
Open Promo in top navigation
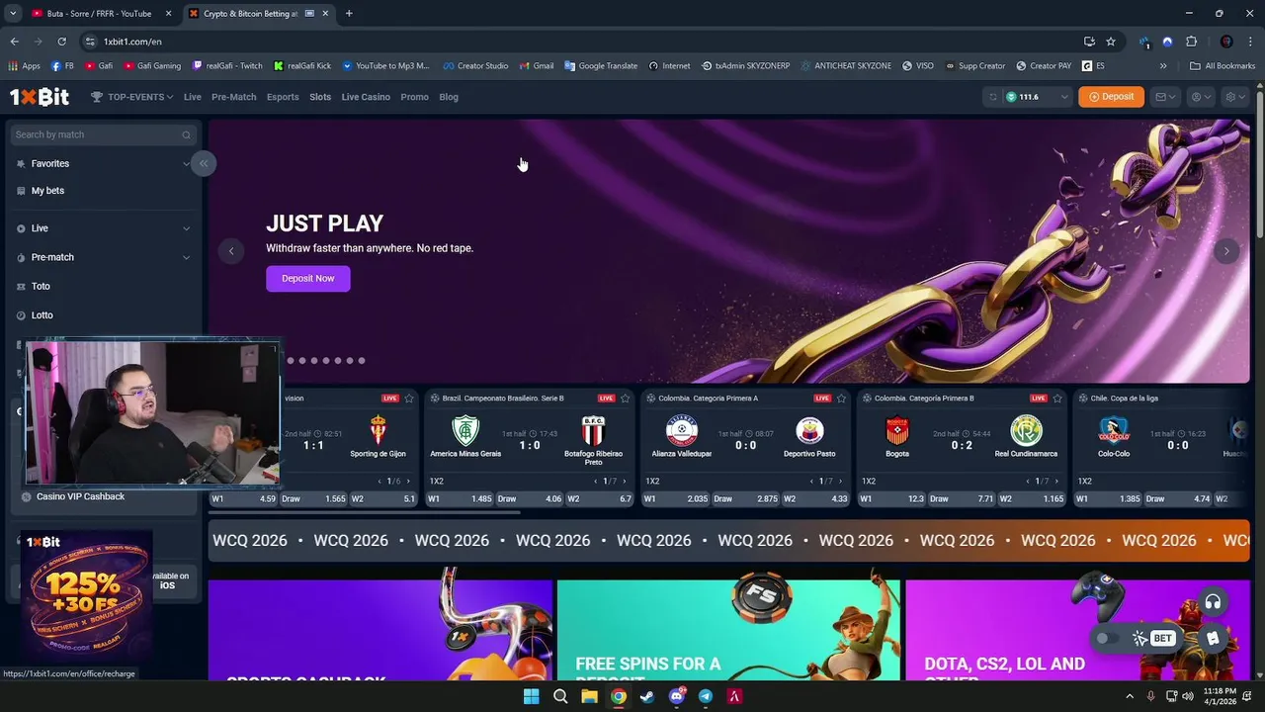(x=414, y=97)
